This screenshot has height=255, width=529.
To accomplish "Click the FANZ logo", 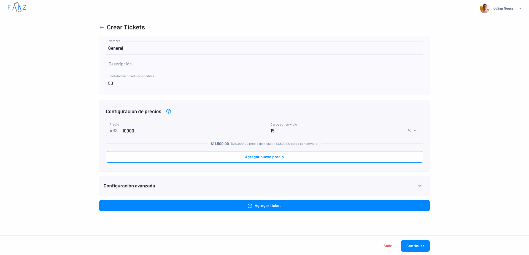I will coord(17,7).
